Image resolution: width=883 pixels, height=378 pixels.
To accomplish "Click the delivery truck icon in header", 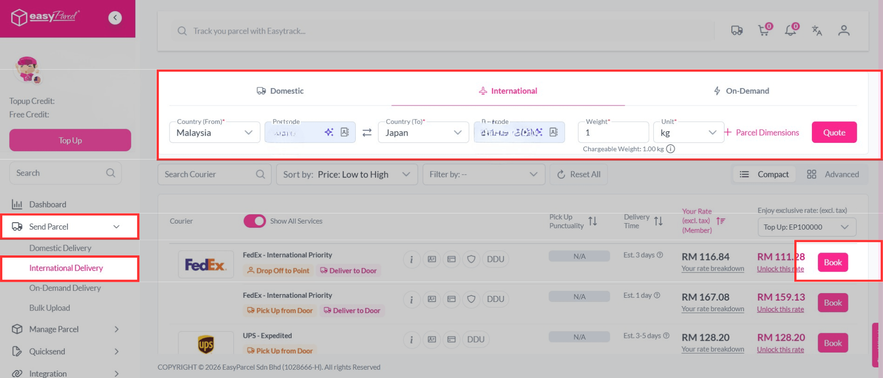I will pyautogui.click(x=737, y=31).
